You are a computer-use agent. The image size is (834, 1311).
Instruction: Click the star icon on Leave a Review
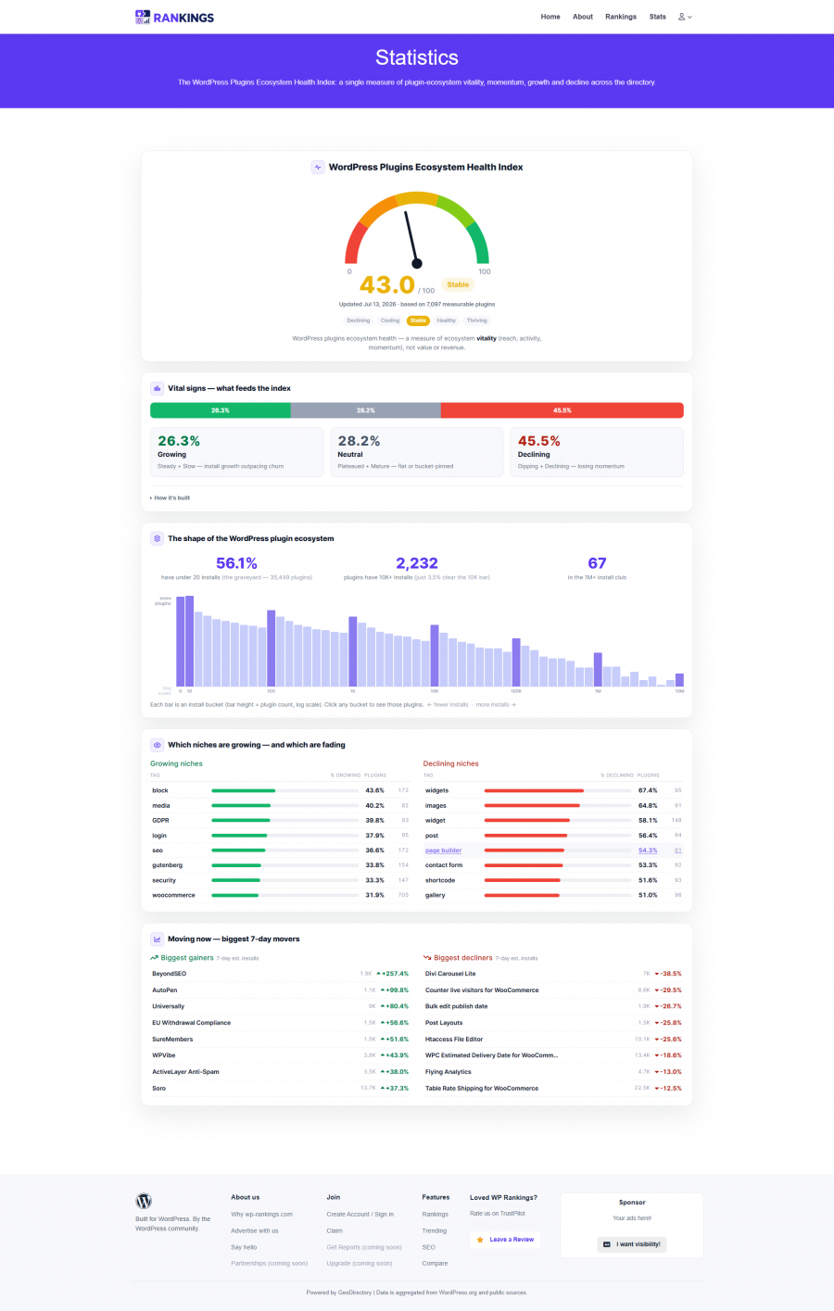(480, 1240)
